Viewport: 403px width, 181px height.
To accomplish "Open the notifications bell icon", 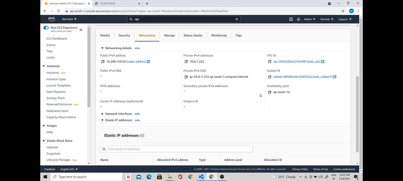I will point(298,19).
